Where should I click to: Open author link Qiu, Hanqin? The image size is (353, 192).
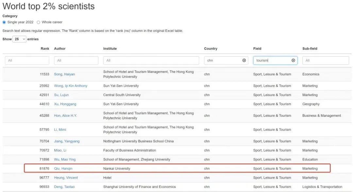pyautogui.click(x=63, y=169)
